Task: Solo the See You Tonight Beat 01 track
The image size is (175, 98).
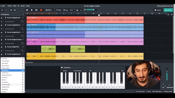Action: [1, 22]
